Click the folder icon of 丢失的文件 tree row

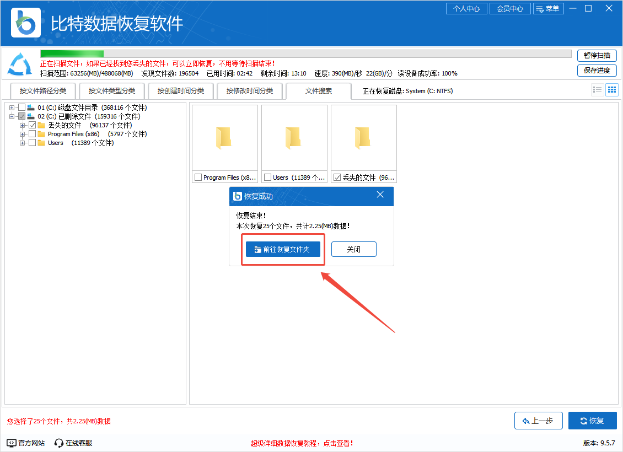point(41,125)
